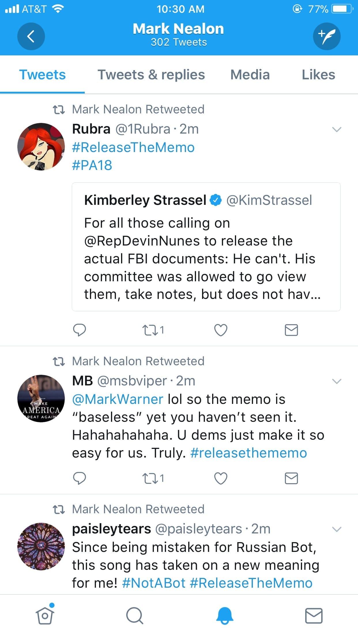Switch to Tweets & replies tab
The image size is (358, 637).
pos(151,75)
